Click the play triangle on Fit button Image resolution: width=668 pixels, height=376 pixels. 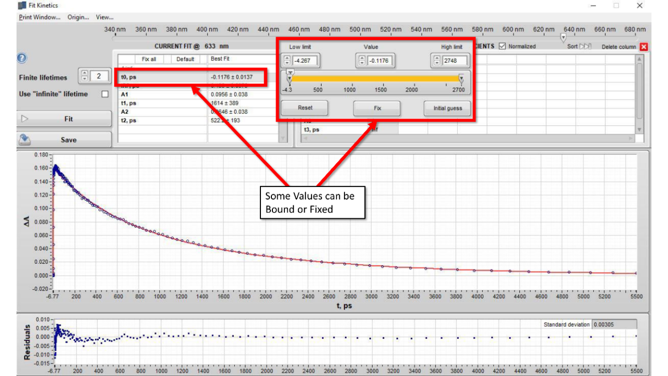25,119
